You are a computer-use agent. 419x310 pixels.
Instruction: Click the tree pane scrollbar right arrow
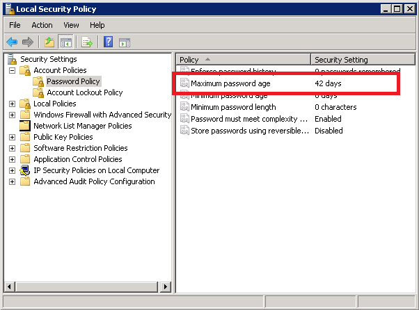point(165,287)
